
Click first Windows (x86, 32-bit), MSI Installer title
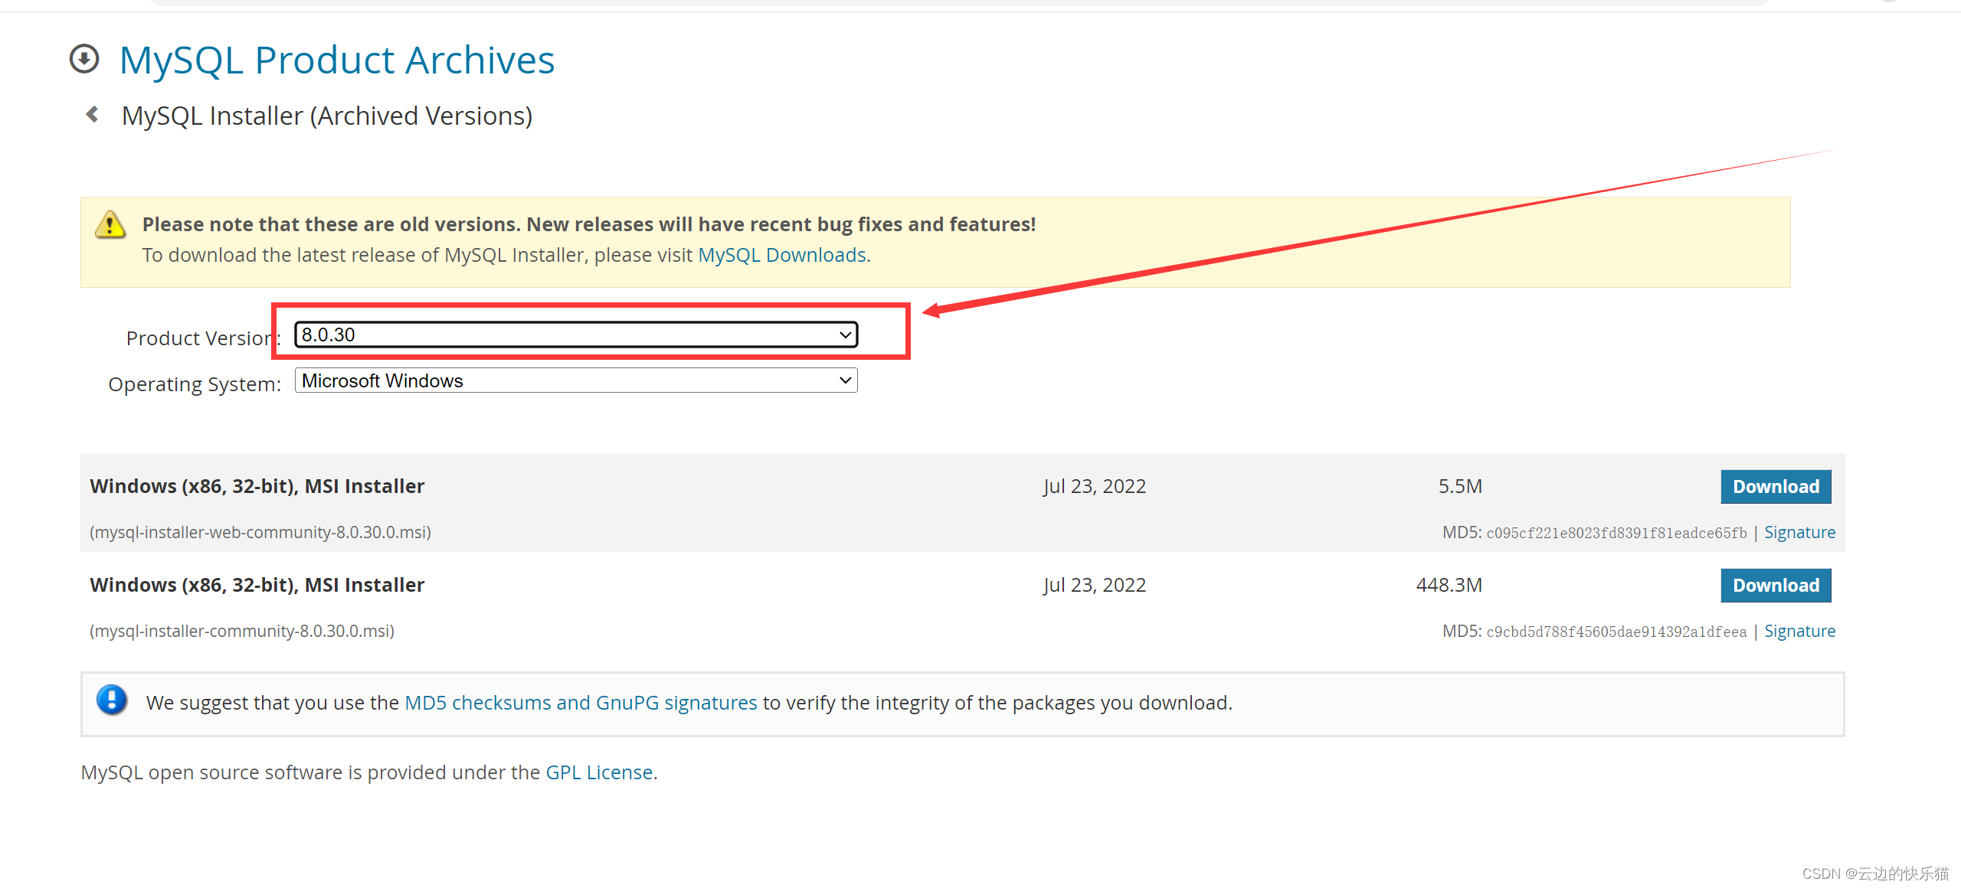(x=257, y=486)
